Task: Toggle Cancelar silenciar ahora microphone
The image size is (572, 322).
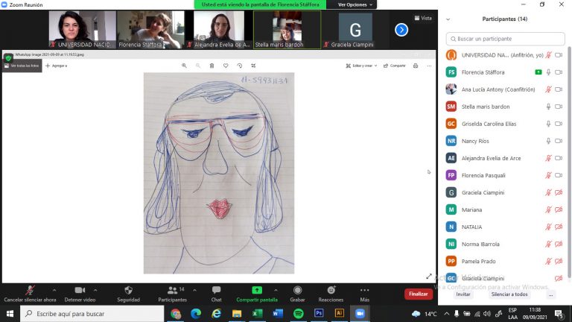Action: tap(30, 290)
